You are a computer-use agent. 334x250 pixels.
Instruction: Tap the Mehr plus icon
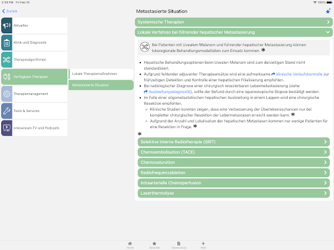click(203, 243)
